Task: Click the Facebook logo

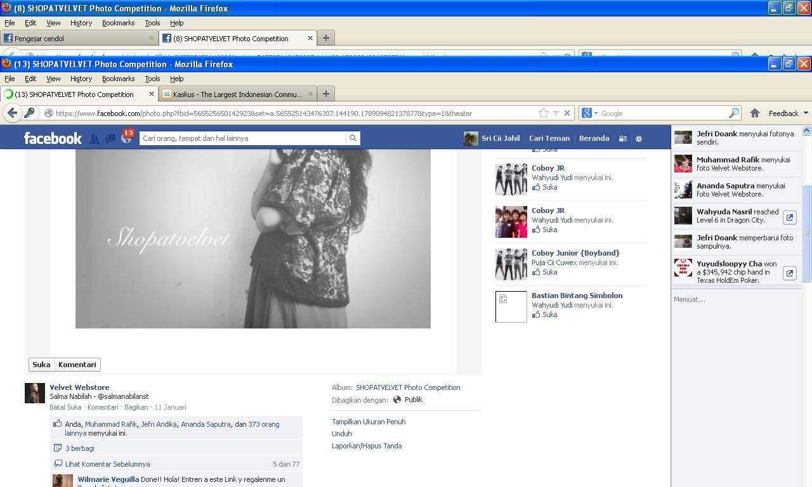Action: [x=53, y=138]
